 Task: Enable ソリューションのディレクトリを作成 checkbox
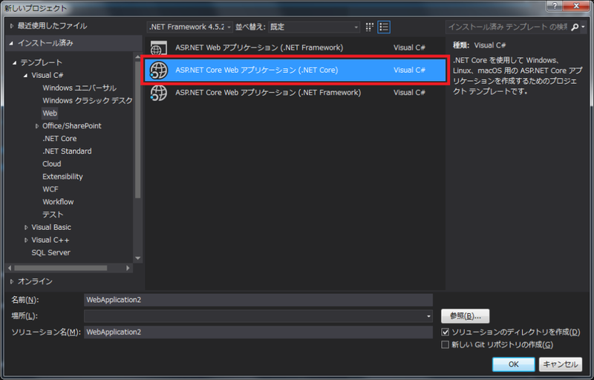[445, 332]
